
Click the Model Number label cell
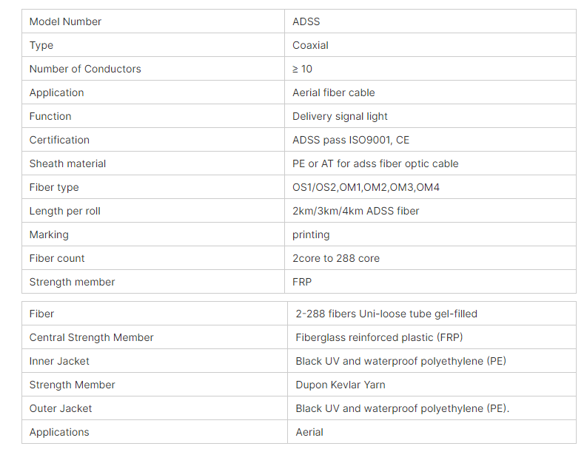[x=153, y=21]
